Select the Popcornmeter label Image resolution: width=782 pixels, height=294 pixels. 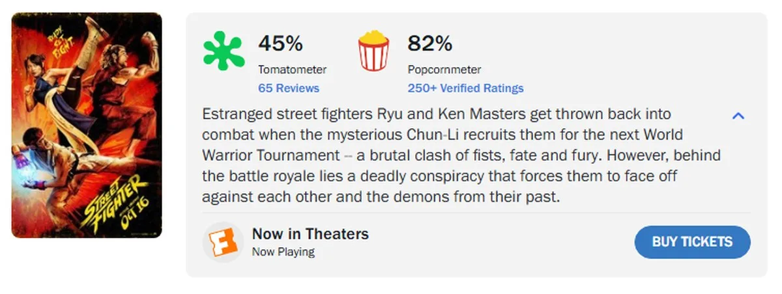pos(444,70)
